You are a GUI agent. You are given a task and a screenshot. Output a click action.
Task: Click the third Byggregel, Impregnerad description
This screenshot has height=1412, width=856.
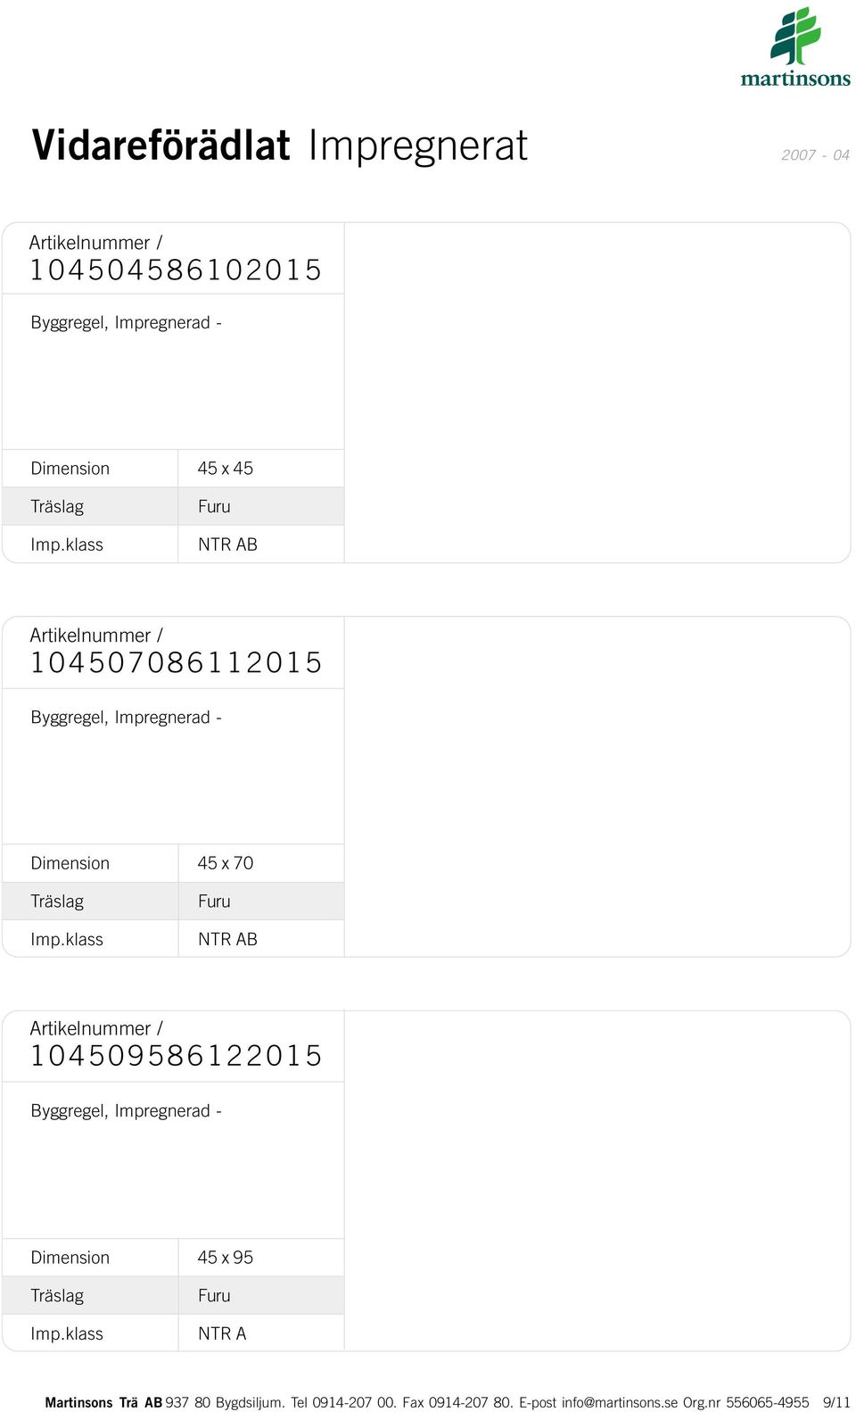tap(126, 1111)
